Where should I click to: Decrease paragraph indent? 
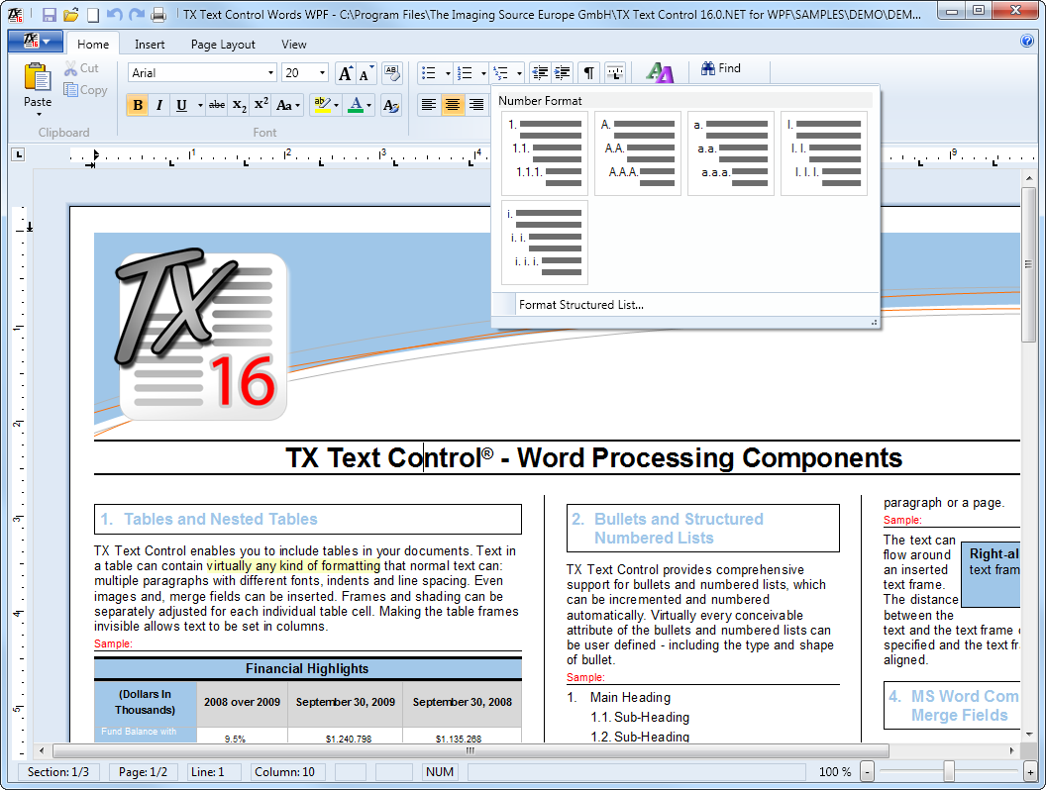coord(540,72)
